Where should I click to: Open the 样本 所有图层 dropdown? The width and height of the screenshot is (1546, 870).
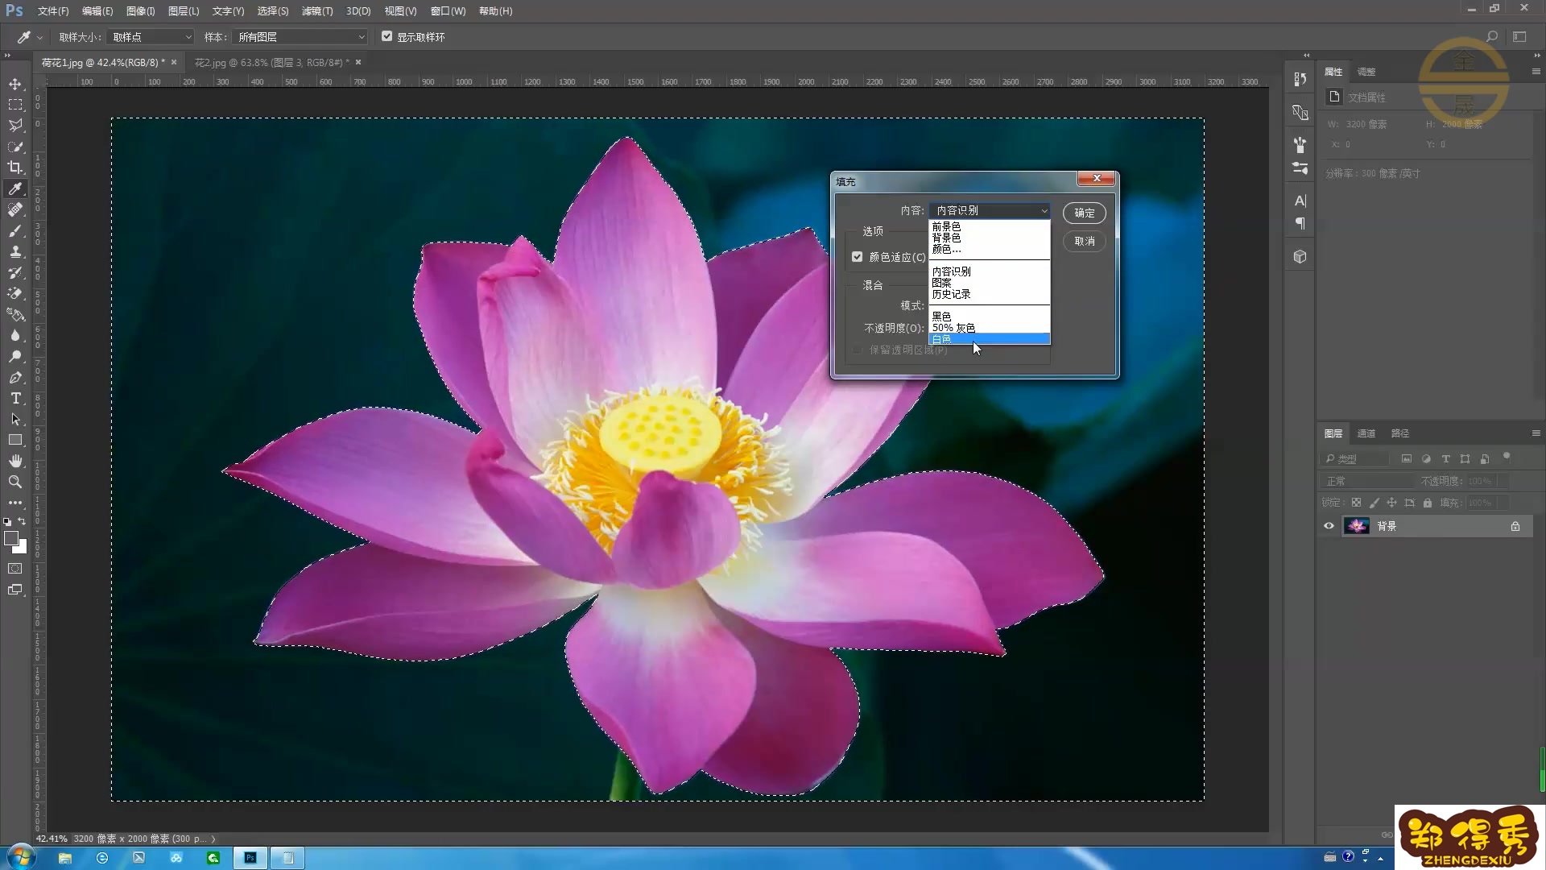click(x=300, y=37)
